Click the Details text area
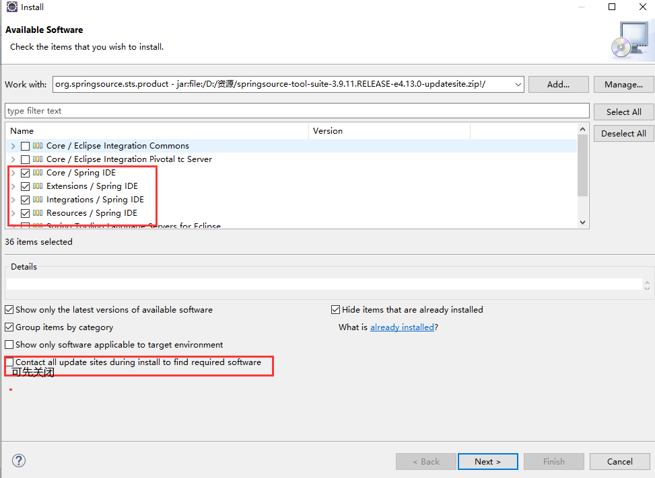This screenshot has width=655, height=478. (x=324, y=284)
